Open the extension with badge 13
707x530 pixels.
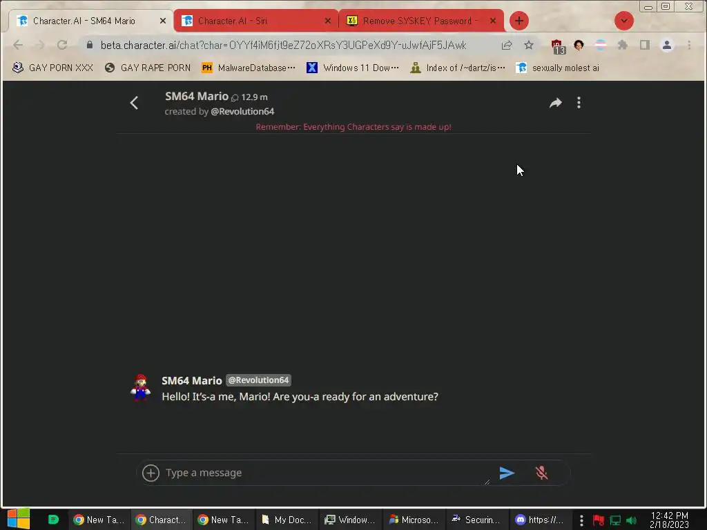tap(558, 46)
